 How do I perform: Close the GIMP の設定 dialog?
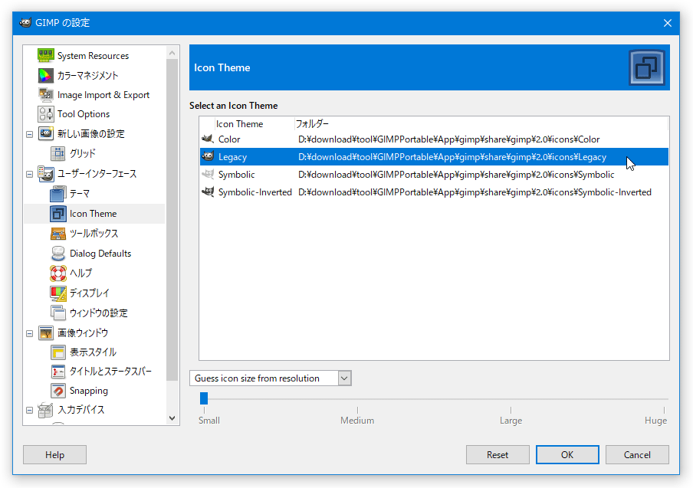point(668,23)
